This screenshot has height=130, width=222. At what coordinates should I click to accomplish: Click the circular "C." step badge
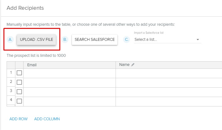[127, 40]
